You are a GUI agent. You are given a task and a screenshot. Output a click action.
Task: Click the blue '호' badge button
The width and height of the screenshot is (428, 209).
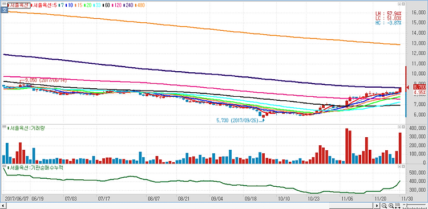coord(4,10)
